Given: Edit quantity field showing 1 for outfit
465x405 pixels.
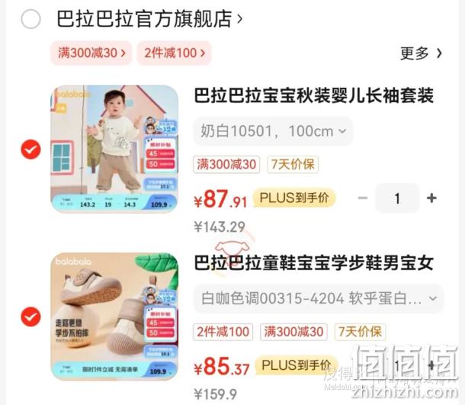Looking at the screenshot, I should tap(397, 198).
